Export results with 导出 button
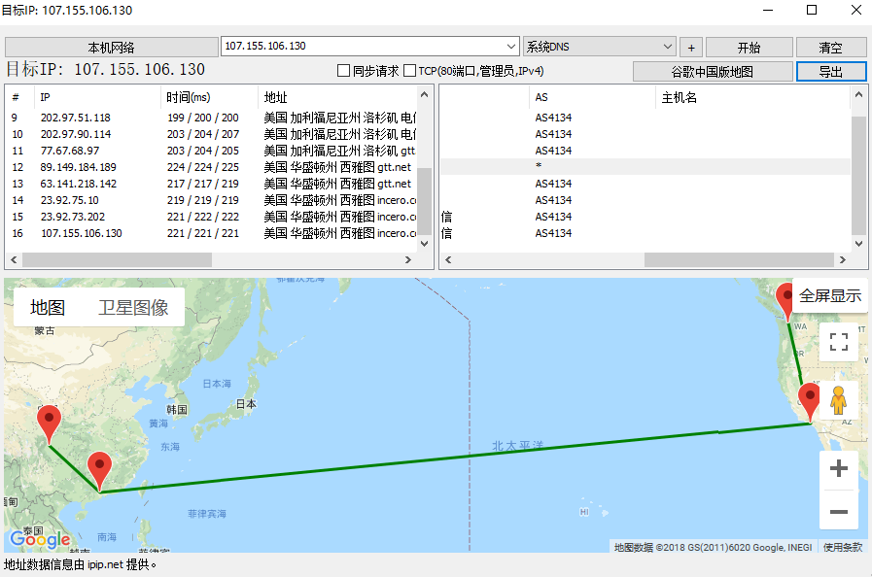 pyautogui.click(x=831, y=71)
